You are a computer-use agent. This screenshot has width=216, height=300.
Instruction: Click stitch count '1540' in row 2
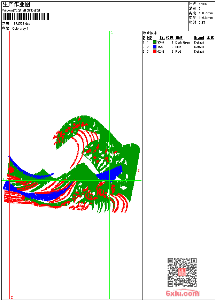pos(161,47)
